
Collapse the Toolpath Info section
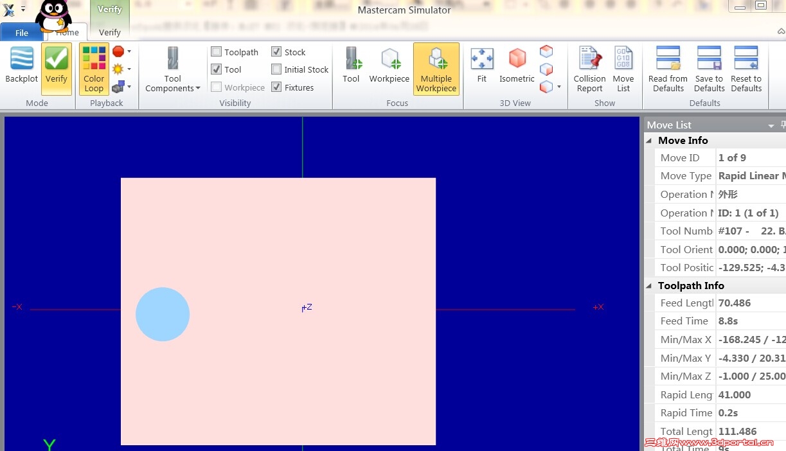click(x=648, y=285)
